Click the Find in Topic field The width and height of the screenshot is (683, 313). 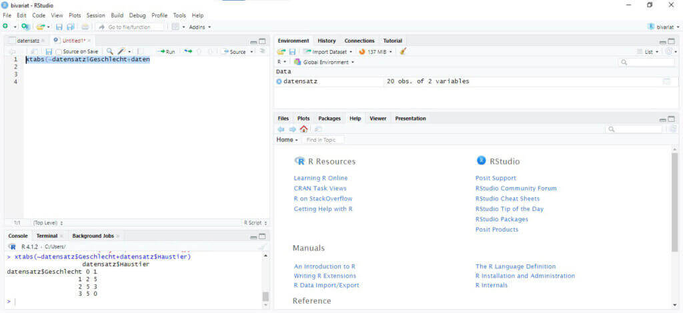[x=323, y=140]
